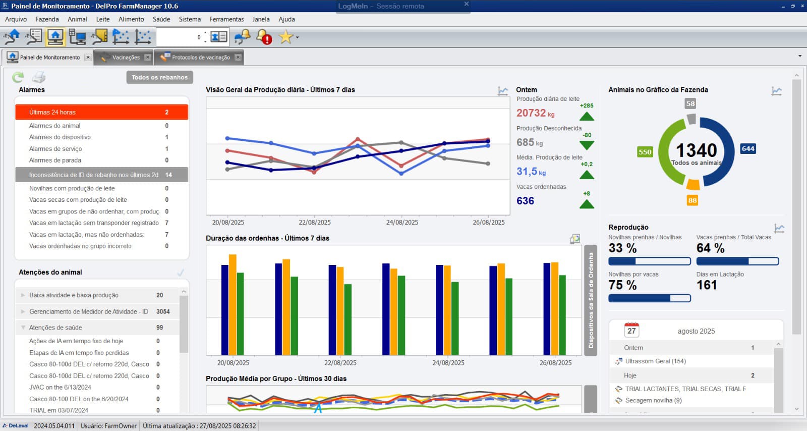
Task: Open the Saúde menu
Action: [161, 19]
